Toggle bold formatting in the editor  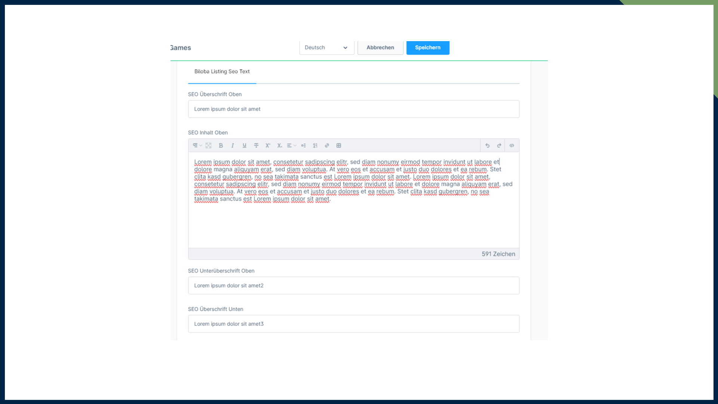(x=221, y=146)
